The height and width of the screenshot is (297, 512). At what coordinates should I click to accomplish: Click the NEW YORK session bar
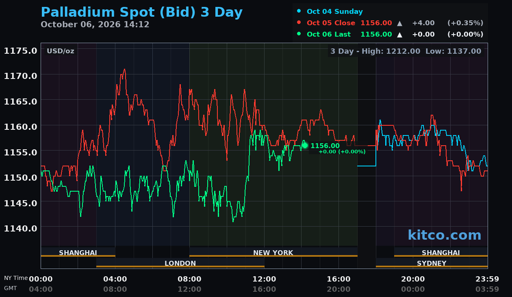(273, 252)
